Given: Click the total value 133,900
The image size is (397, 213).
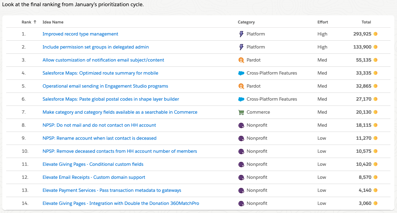Looking at the screenshot, I should [x=362, y=47].
